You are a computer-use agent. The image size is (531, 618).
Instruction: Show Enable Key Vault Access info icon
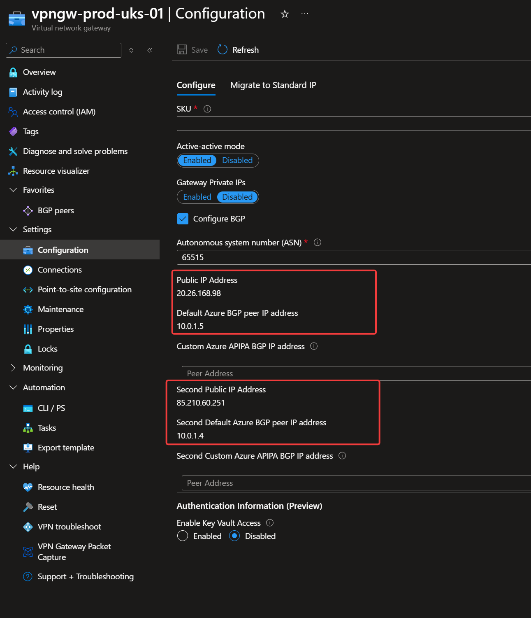click(270, 523)
